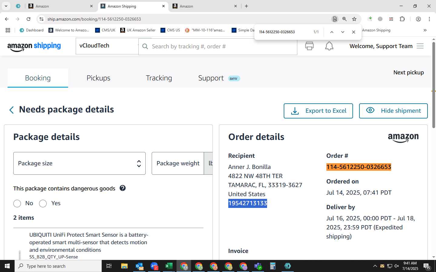The image size is (436, 272).
Task: Open the Package size dropdown
Action: (79, 163)
